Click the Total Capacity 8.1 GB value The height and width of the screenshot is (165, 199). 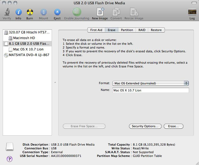click(154, 145)
